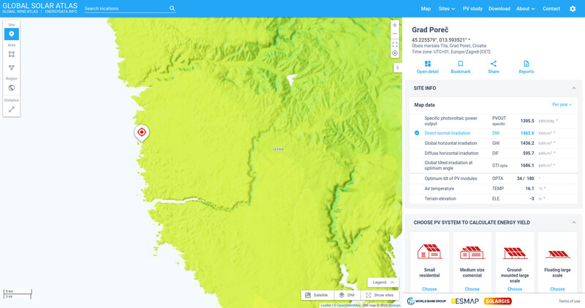Click the Search locations field
The width and height of the screenshot is (585, 308).
[126, 9]
